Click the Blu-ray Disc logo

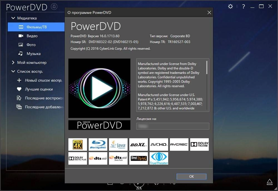point(98,144)
